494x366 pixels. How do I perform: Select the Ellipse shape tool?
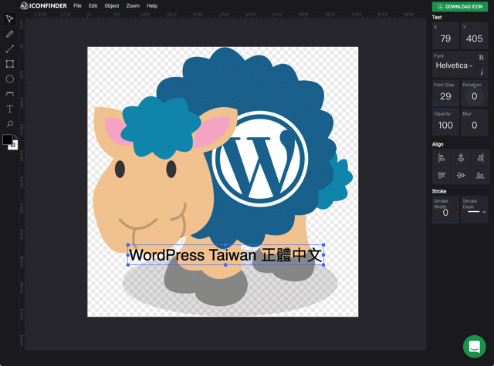tap(9, 79)
